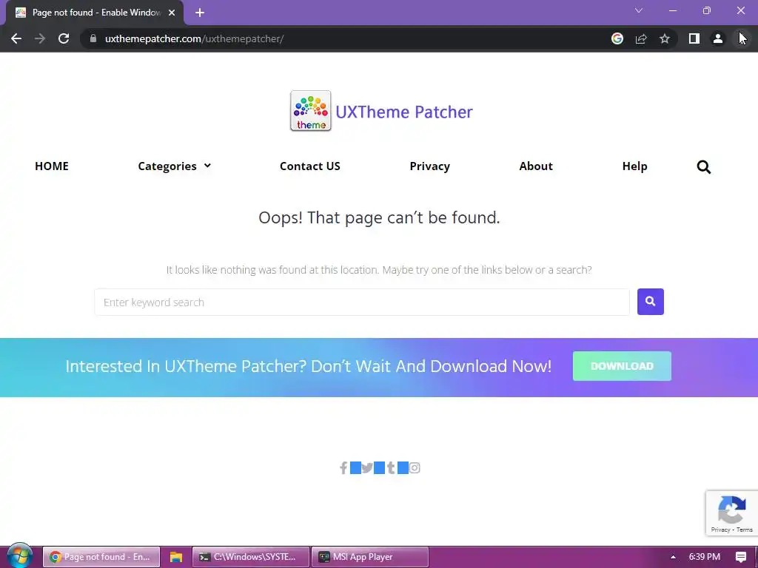This screenshot has height=568, width=758.
Task: Open File Explorer from taskbar
Action: coord(176,557)
